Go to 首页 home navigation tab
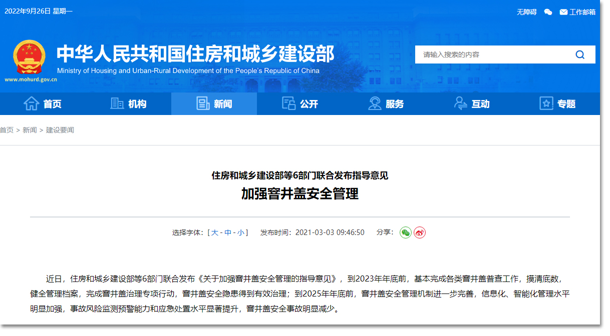610x336 pixels. pyautogui.click(x=43, y=104)
